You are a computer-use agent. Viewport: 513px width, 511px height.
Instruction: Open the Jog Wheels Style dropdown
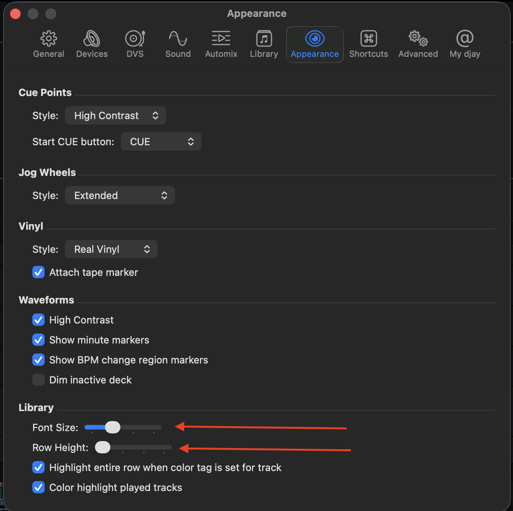pyautogui.click(x=120, y=196)
